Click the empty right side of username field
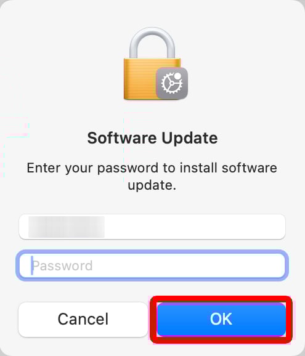 194,227
